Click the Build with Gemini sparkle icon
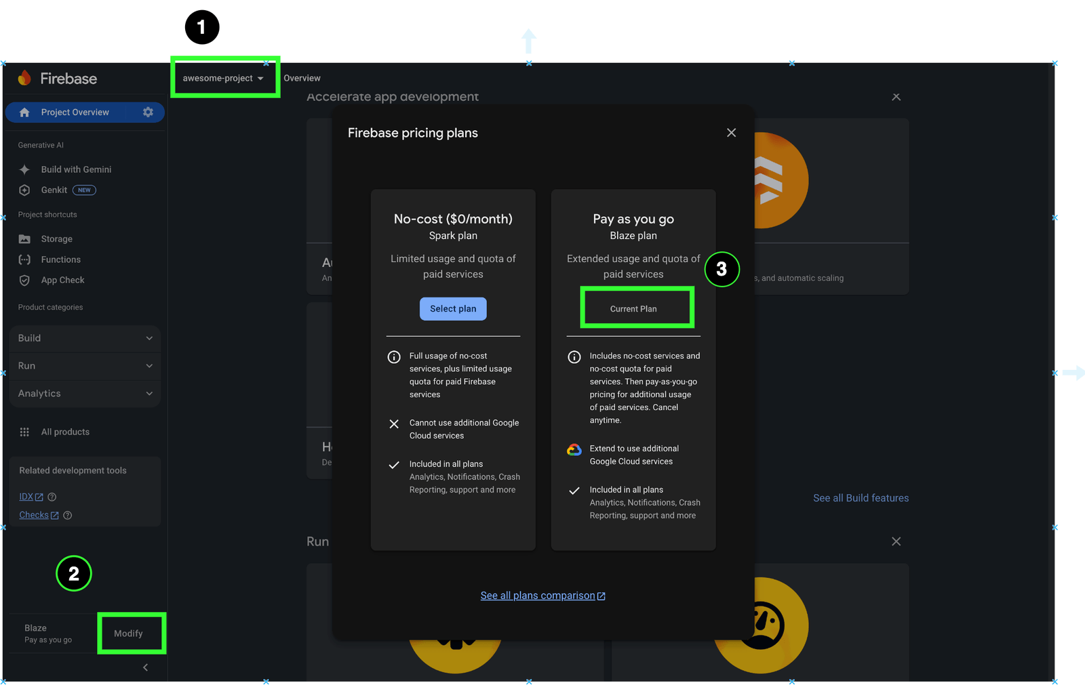Image resolution: width=1085 pixels, height=685 pixels. pyautogui.click(x=24, y=169)
